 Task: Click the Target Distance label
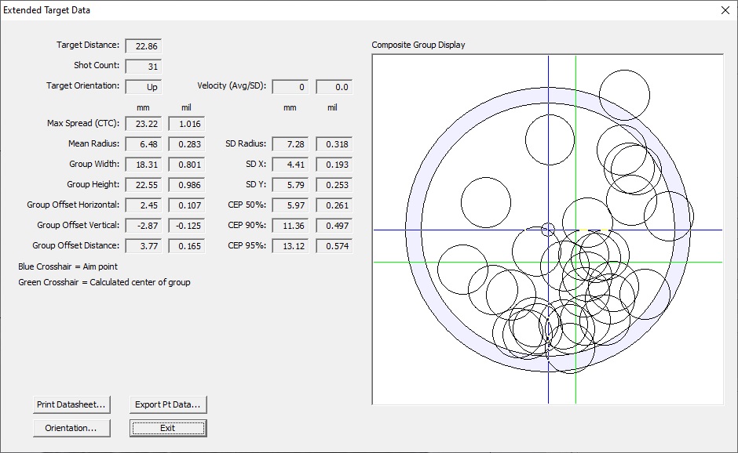pyautogui.click(x=88, y=45)
